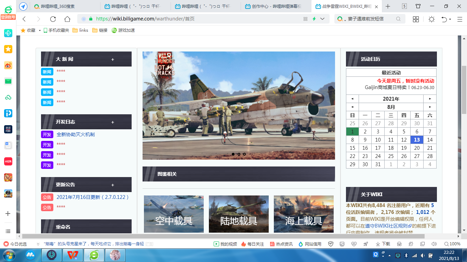Click the rocket accelerator icon in status bar
The width and height of the screenshot is (467, 262).
(366, 244)
